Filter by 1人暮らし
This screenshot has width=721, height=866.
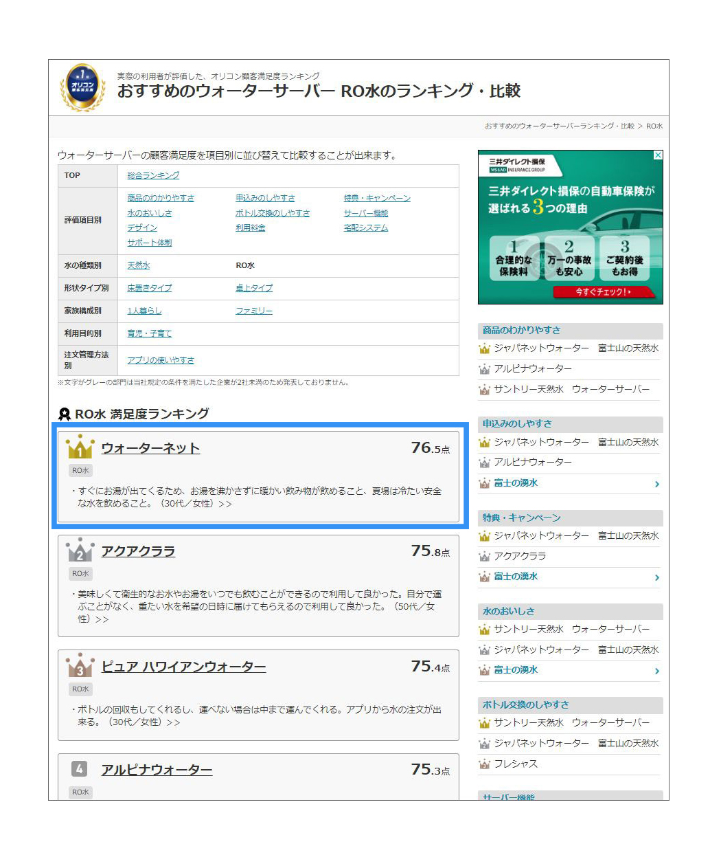pos(144,311)
